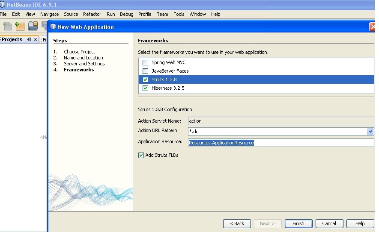This screenshot has height=232, width=379.
Task: Uncheck the Hibernate 3.2.5 checkbox
Action: (x=145, y=88)
